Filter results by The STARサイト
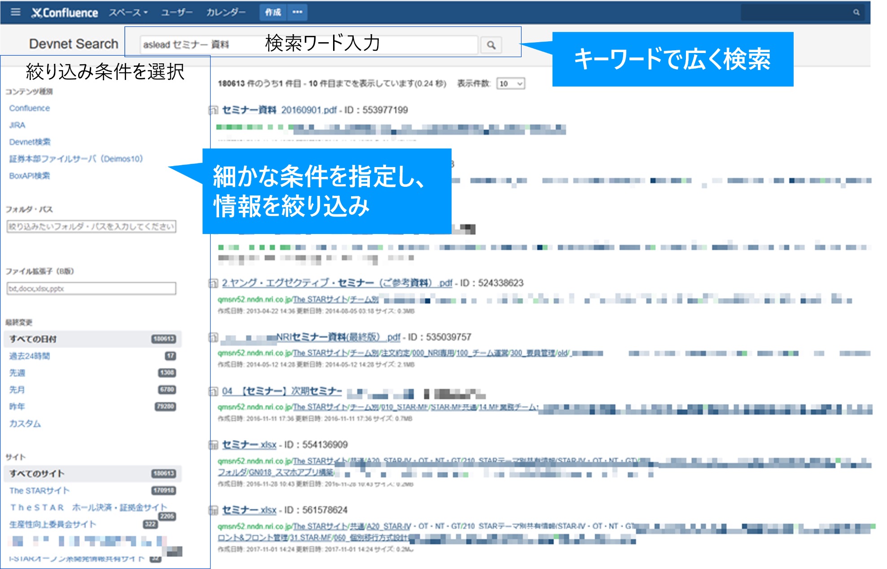 [x=40, y=490]
